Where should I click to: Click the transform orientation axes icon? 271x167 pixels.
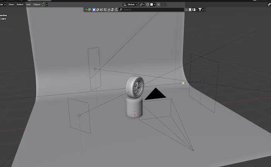point(125,5)
